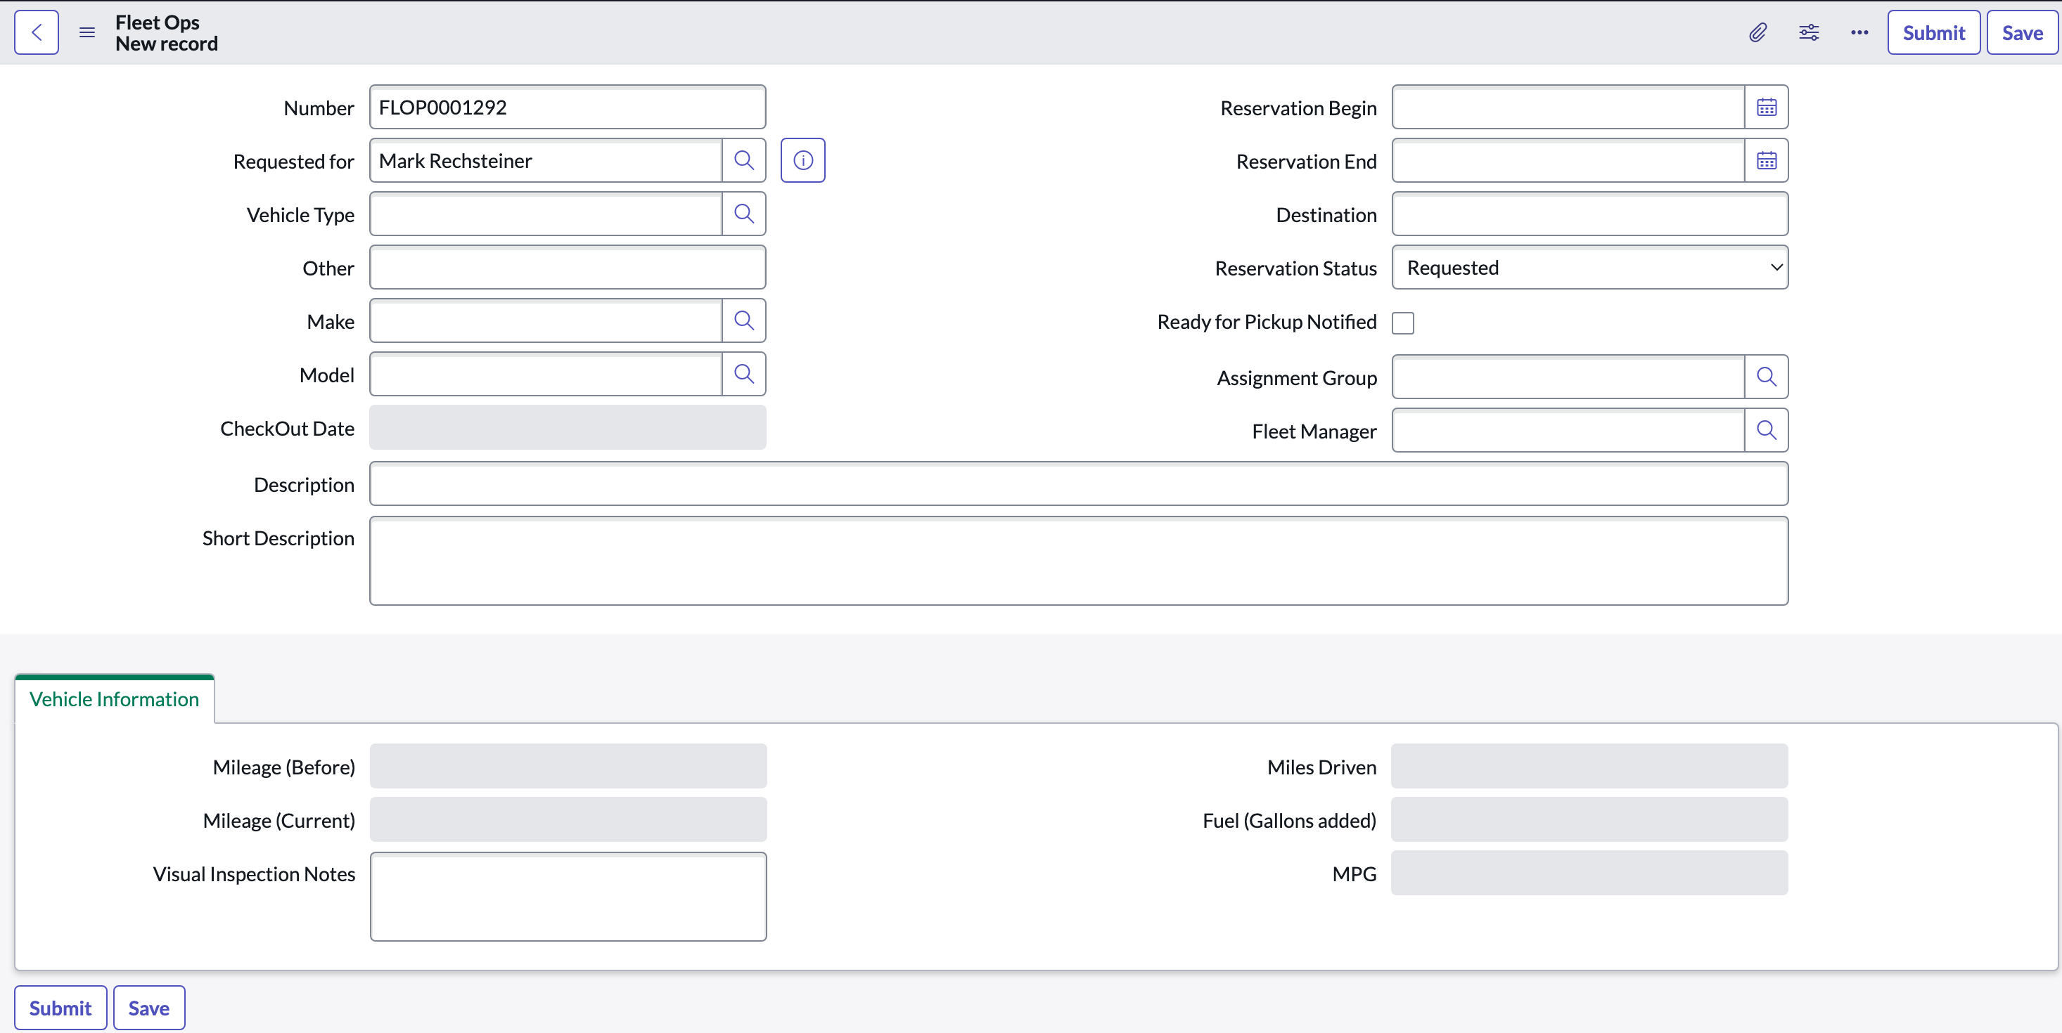Expand the Reservation Status dropdown

(x=1589, y=268)
